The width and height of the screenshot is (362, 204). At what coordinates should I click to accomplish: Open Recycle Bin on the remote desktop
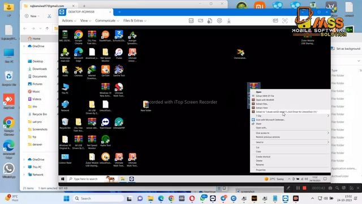(65, 124)
